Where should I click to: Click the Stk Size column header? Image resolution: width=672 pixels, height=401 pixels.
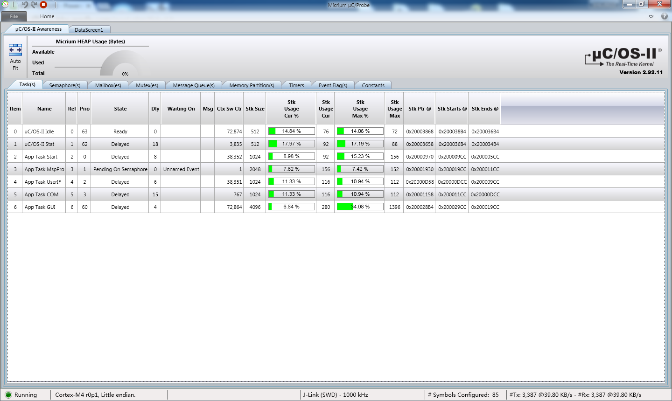pos(255,109)
